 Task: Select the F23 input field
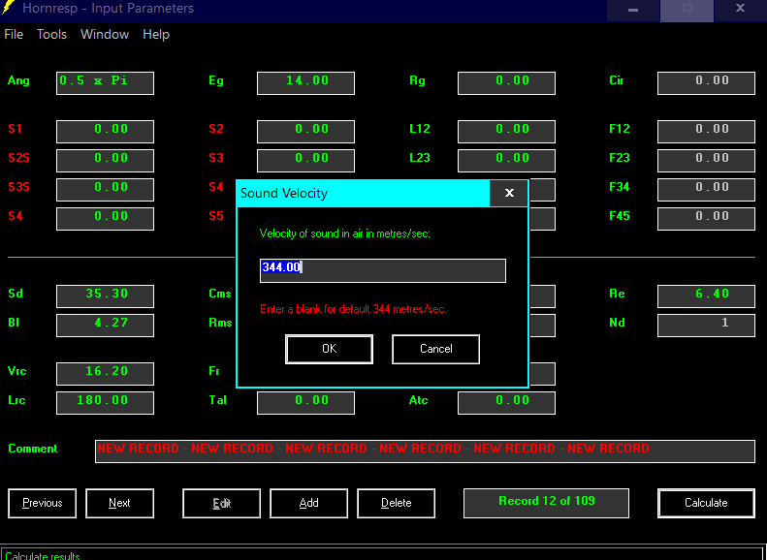[706, 160]
